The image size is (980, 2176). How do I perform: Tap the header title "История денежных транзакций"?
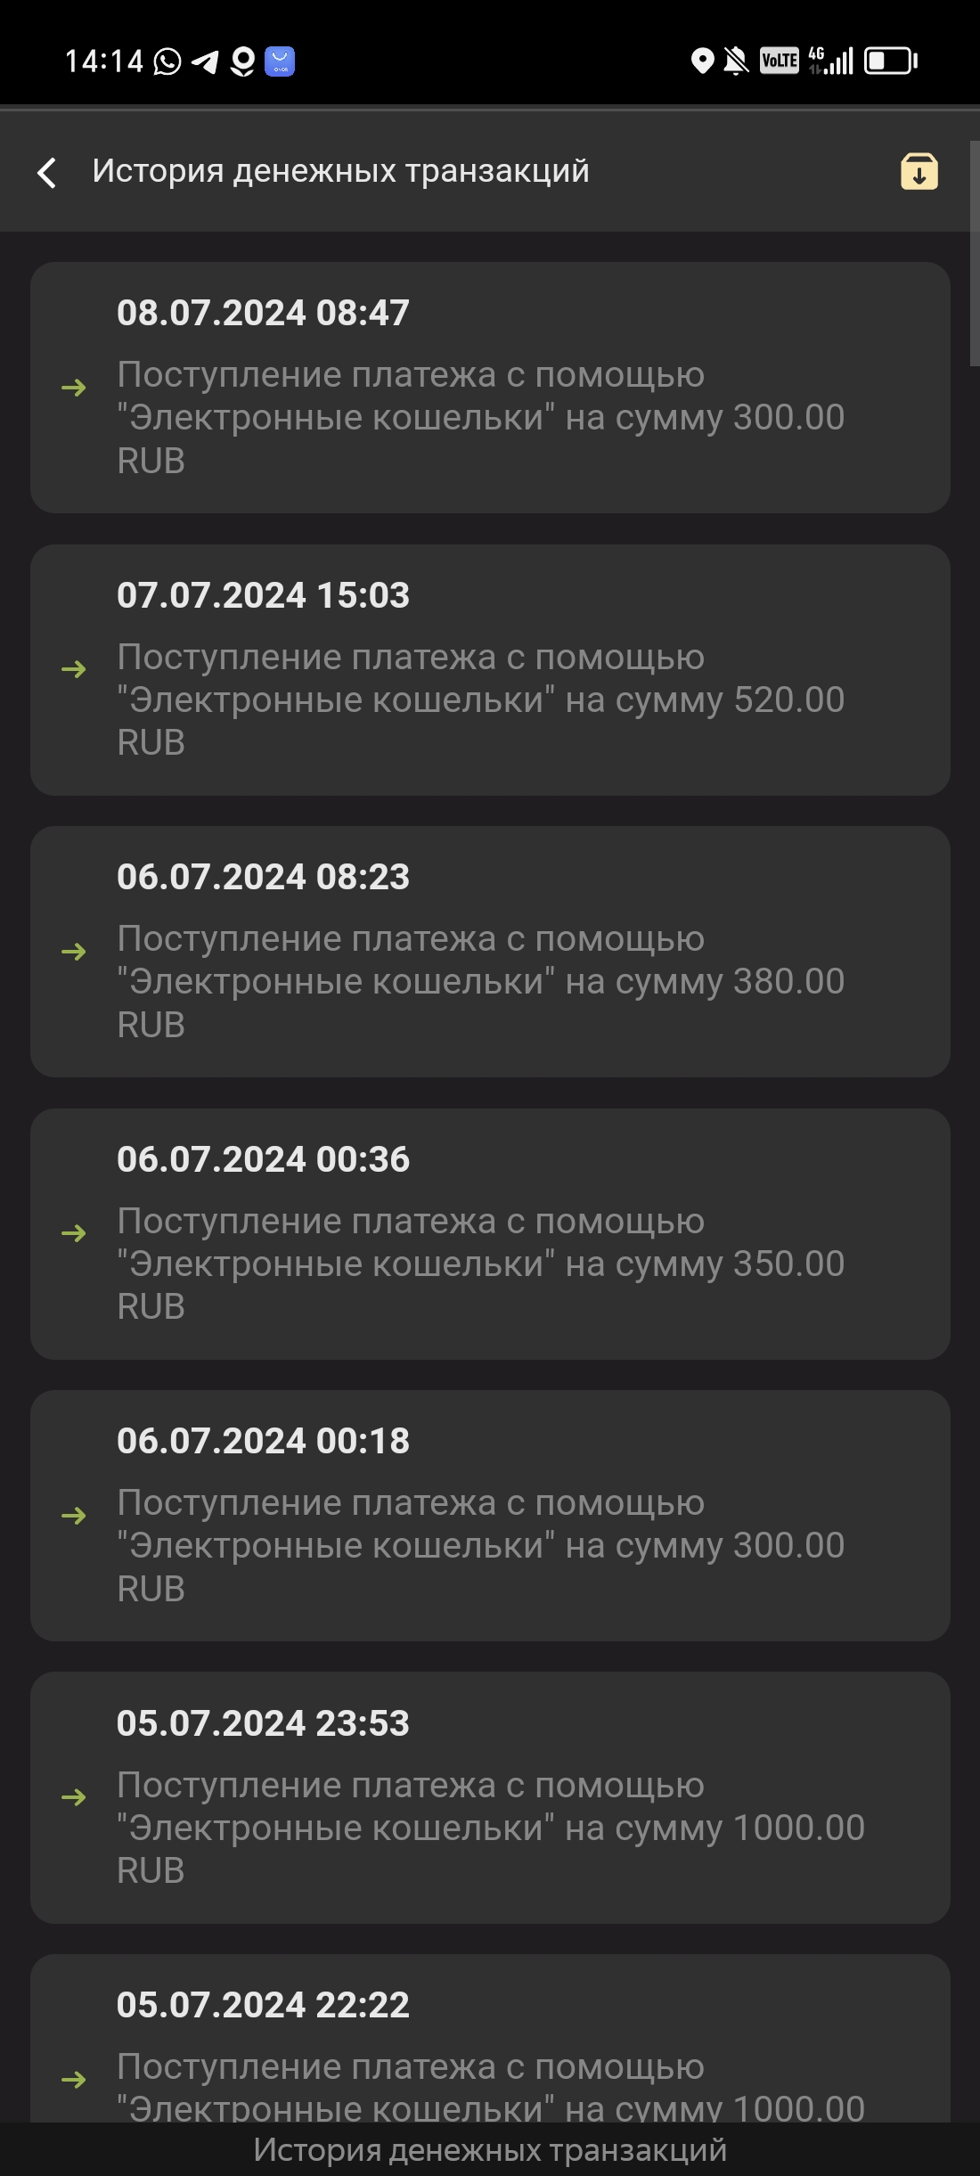tap(340, 171)
